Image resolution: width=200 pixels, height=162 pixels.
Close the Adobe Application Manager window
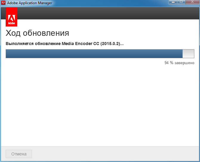192,2
